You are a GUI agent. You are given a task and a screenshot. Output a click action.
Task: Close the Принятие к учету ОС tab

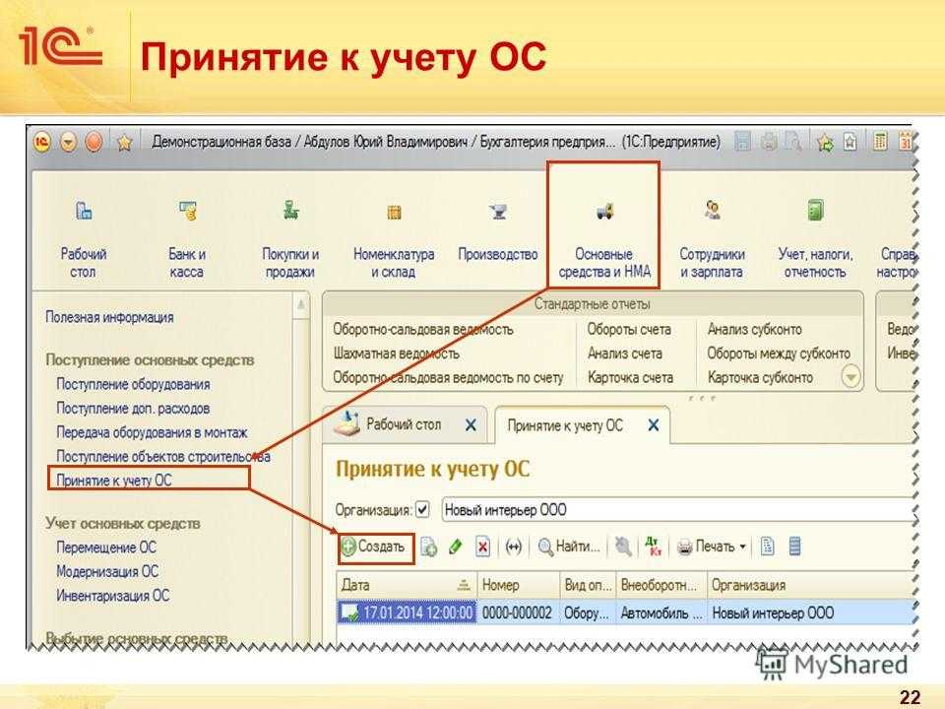coord(653,425)
